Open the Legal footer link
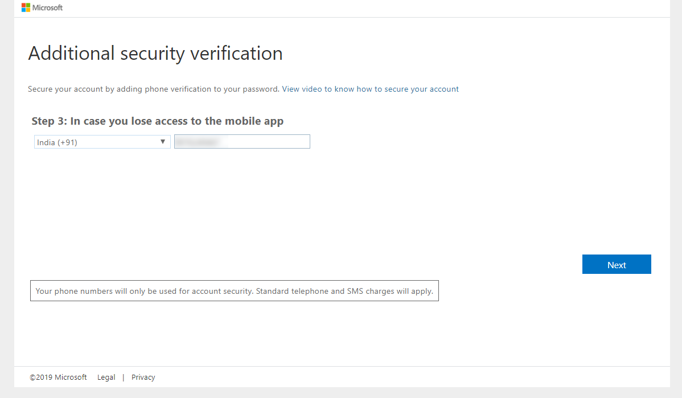This screenshot has width=682, height=398. point(106,377)
